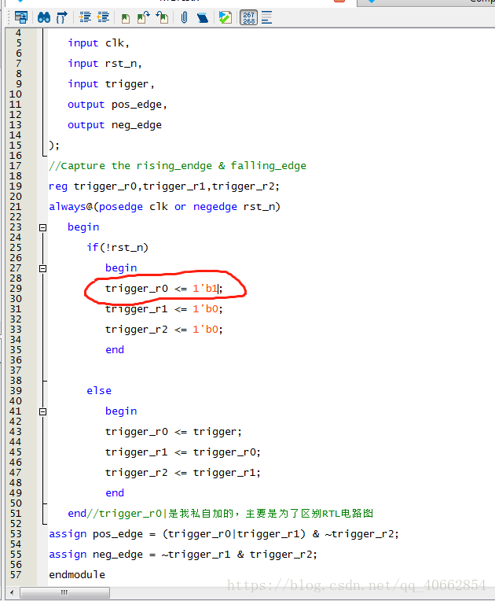Click the horizontal scrollbar thumb
Image resolution: width=495 pixels, height=601 pixels.
[x=64, y=592]
